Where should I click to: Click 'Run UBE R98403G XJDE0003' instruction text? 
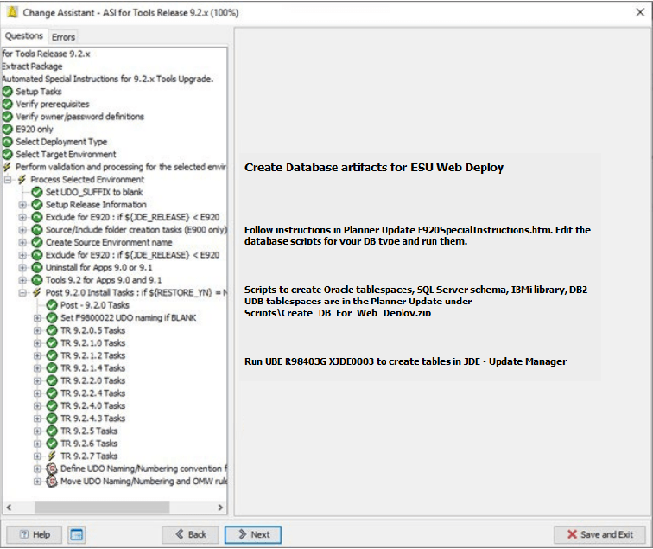coord(405,361)
